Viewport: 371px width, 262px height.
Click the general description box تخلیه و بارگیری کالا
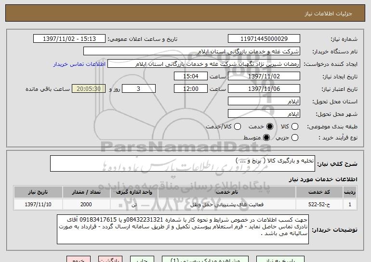pyautogui.click(x=183, y=163)
